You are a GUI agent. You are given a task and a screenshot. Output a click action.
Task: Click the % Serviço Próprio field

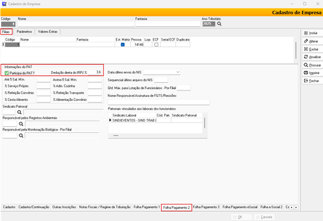click(43, 86)
